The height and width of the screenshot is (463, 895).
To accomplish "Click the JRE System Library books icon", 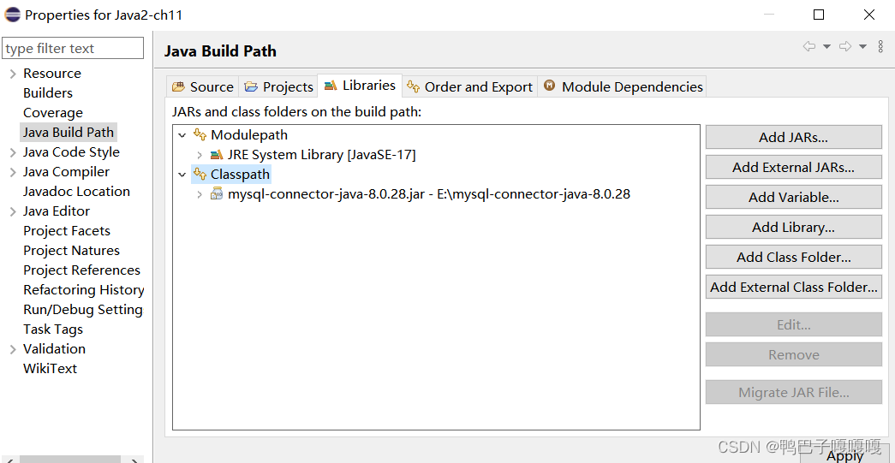I will (x=217, y=155).
